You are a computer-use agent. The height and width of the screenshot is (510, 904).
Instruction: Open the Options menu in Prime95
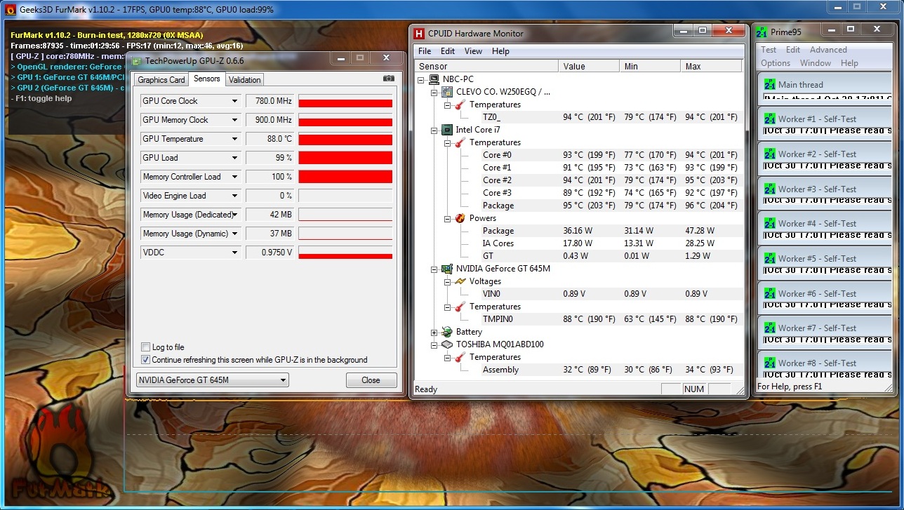(776, 63)
